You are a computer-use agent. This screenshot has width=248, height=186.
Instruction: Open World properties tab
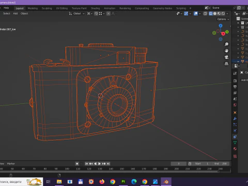(235, 105)
